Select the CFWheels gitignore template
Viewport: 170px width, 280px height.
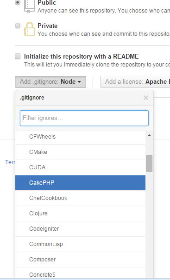pos(81,137)
